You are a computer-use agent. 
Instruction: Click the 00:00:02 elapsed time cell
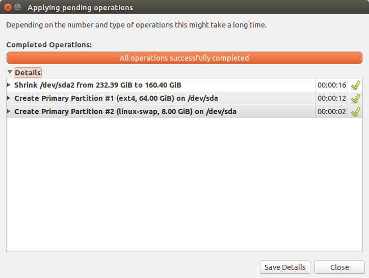point(332,112)
